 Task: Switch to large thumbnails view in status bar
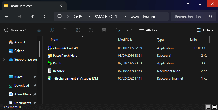[x=214, y=107]
